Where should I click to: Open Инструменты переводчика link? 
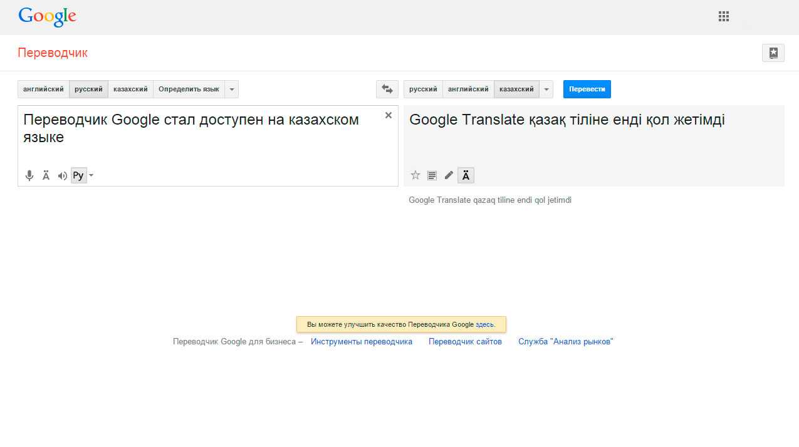pos(362,342)
